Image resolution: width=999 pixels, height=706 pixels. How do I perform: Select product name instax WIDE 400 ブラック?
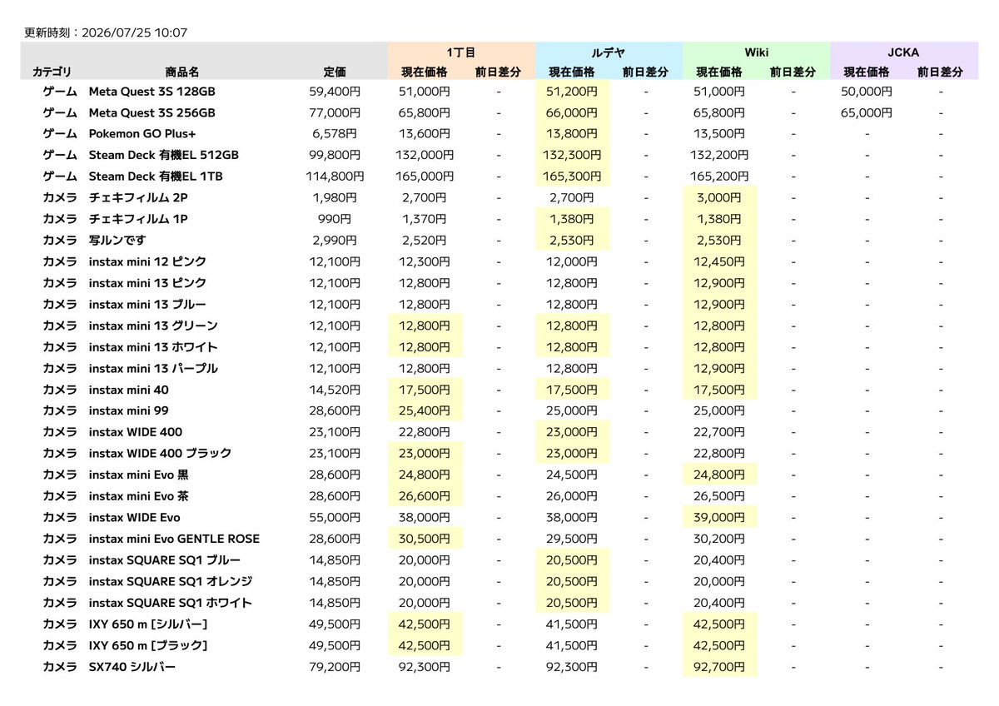[x=161, y=453]
